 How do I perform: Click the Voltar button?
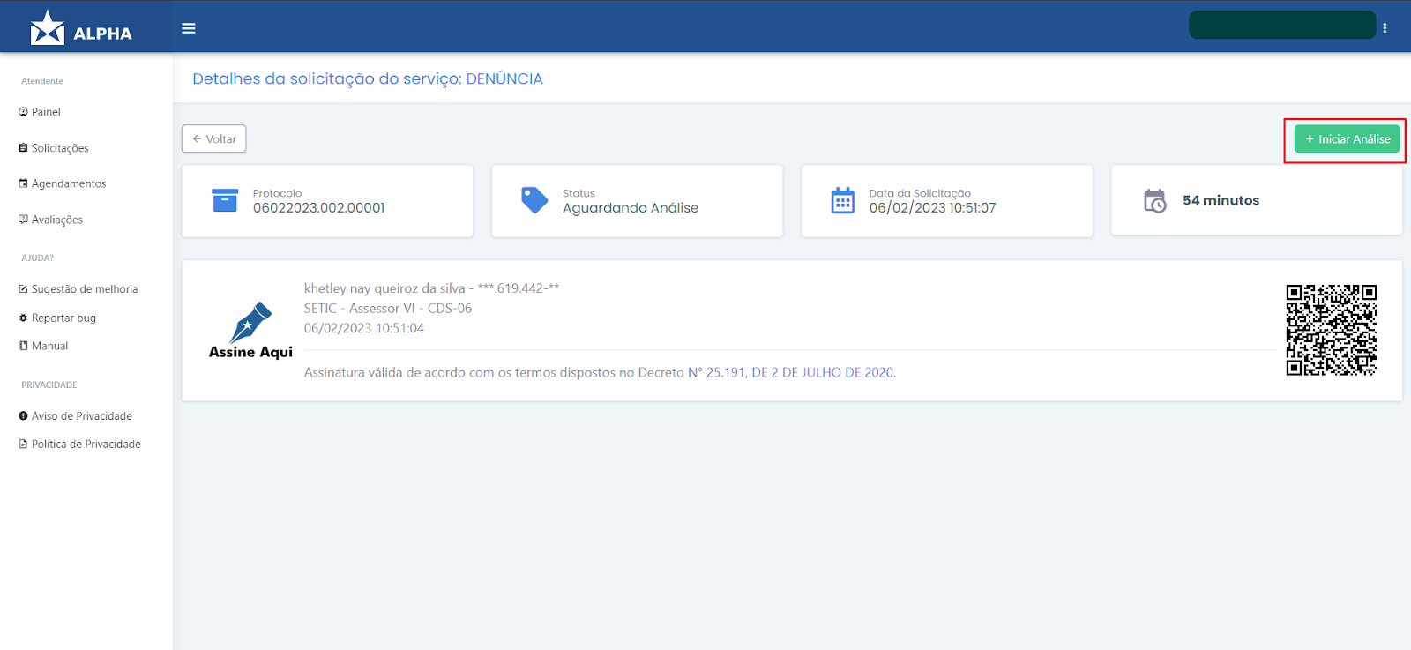(x=214, y=139)
